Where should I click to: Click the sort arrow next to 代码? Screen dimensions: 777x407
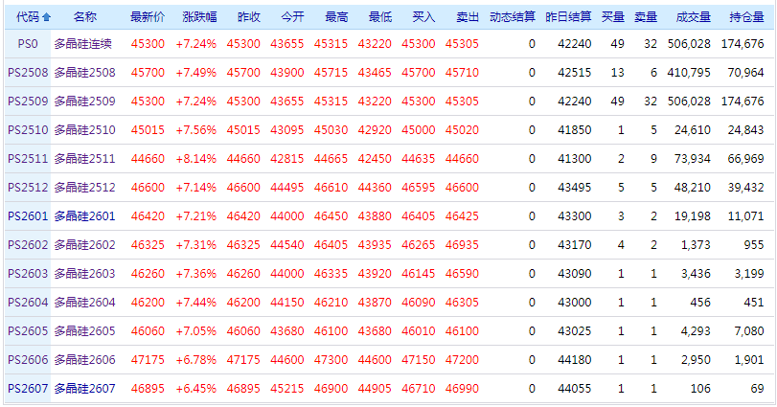click(47, 17)
